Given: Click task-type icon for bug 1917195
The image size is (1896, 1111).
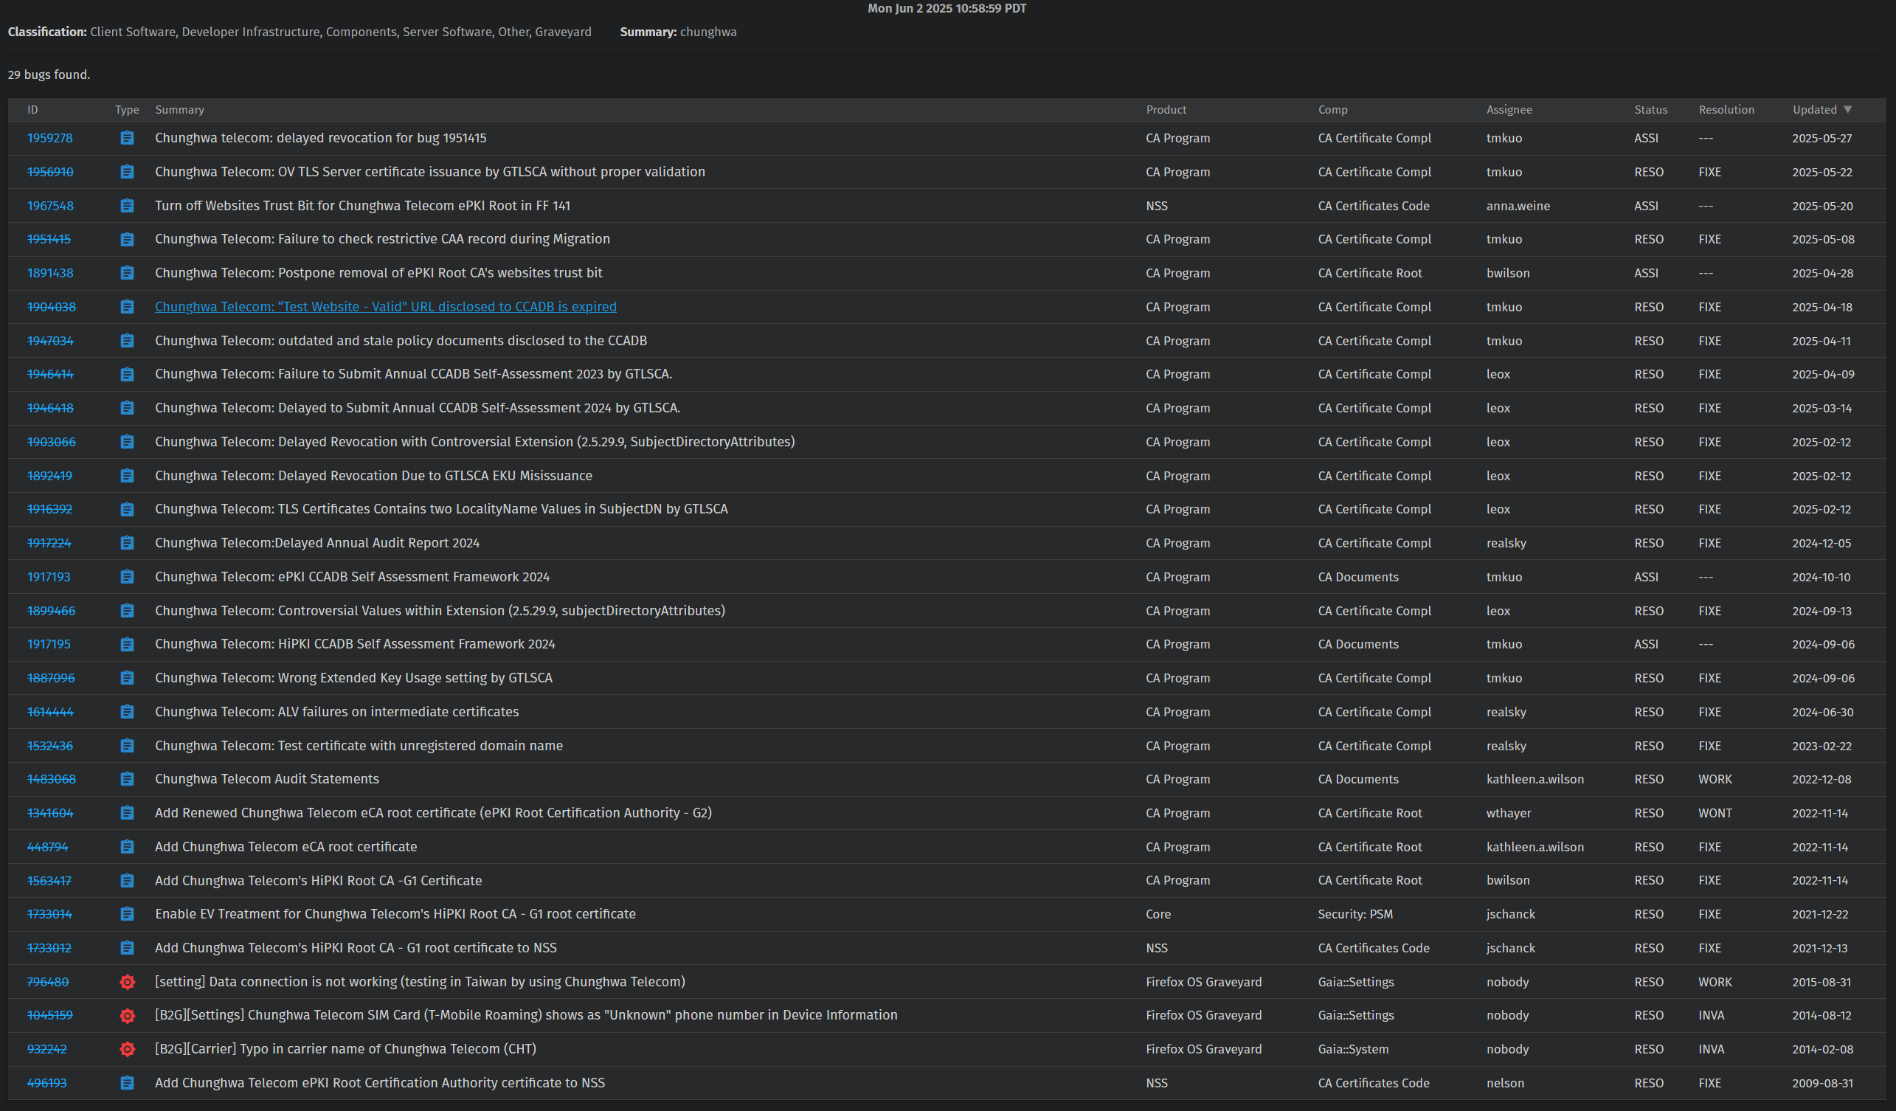Looking at the screenshot, I should (127, 645).
